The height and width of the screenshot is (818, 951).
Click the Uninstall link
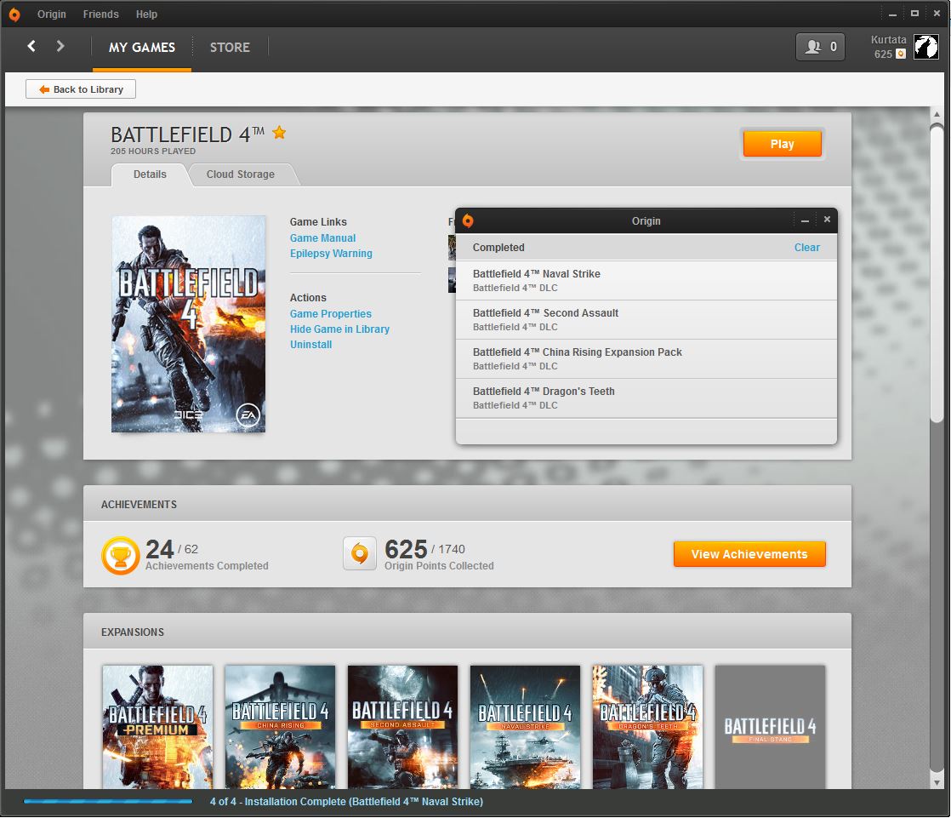tap(310, 345)
